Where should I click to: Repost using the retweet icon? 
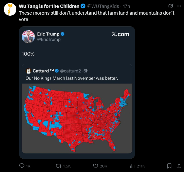click(x=58, y=166)
